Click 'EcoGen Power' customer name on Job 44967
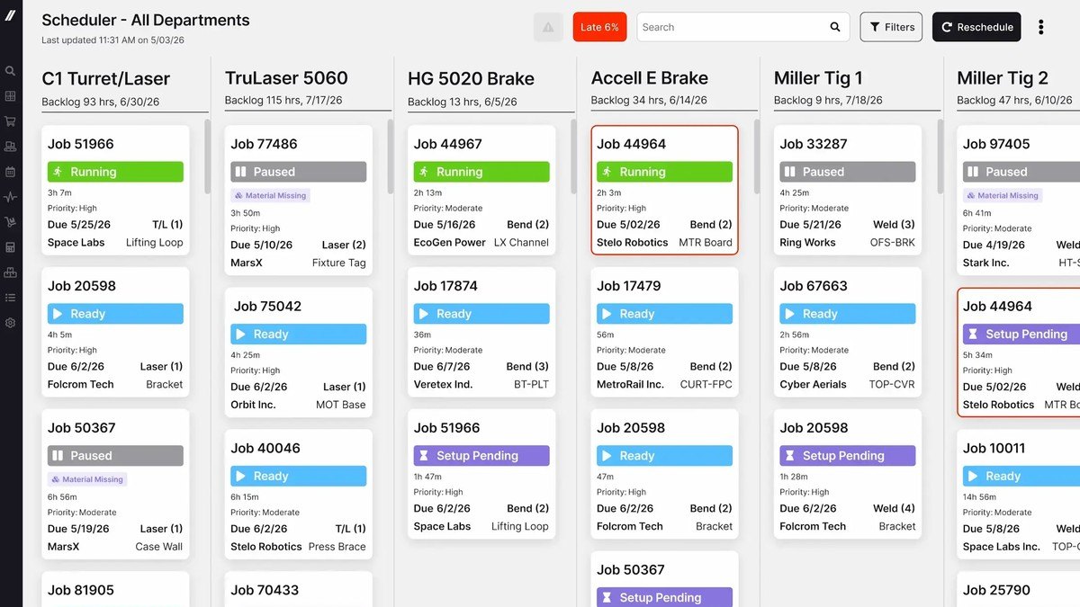The height and width of the screenshot is (607, 1080). (449, 242)
